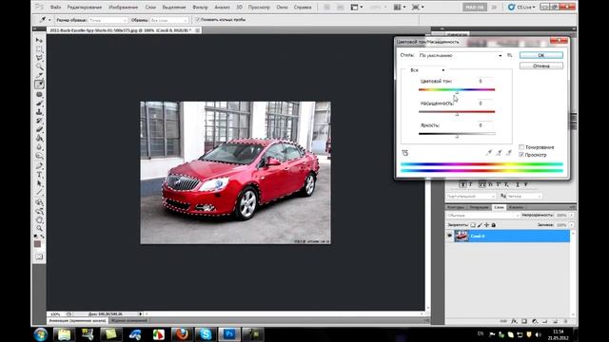Open the Стиль preset dropdown
This screenshot has height=342, width=609.
(461, 55)
